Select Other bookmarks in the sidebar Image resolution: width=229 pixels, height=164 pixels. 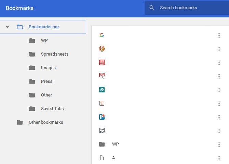click(x=45, y=122)
